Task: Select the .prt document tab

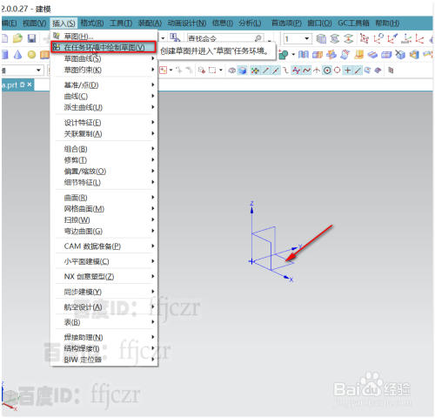Action: pyautogui.click(x=17, y=85)
